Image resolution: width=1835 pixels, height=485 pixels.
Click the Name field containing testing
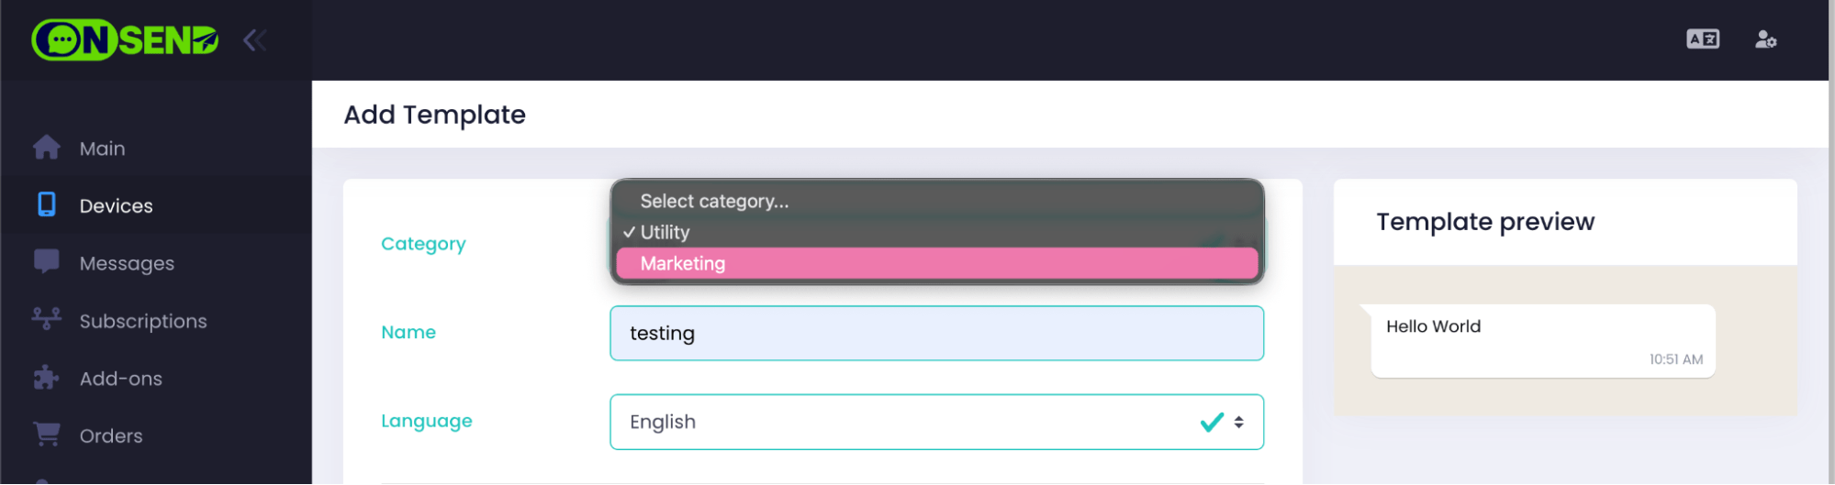(937, 334)
